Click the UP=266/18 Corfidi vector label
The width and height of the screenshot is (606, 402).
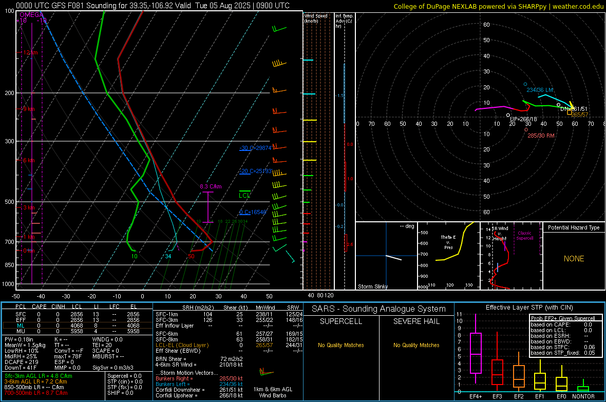click(523, 119)
